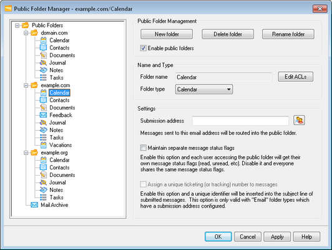This screenshot has width=332, height=250.
Task: Enable Maintain separate message status flags
Action: tap(143, 147)
